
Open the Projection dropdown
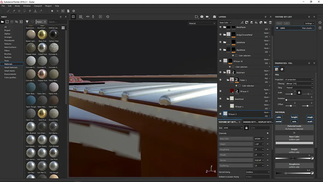pyautogui.click(x=299, y=79)
